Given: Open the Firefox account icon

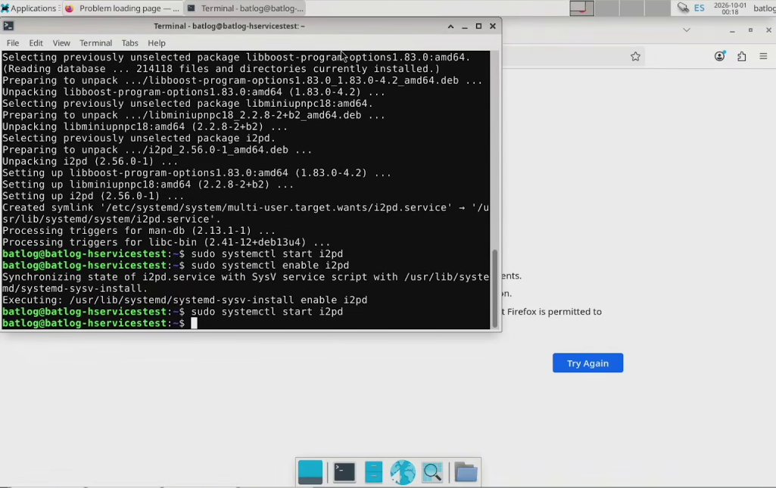Looking at the screenshot, I should click(719, 56).
